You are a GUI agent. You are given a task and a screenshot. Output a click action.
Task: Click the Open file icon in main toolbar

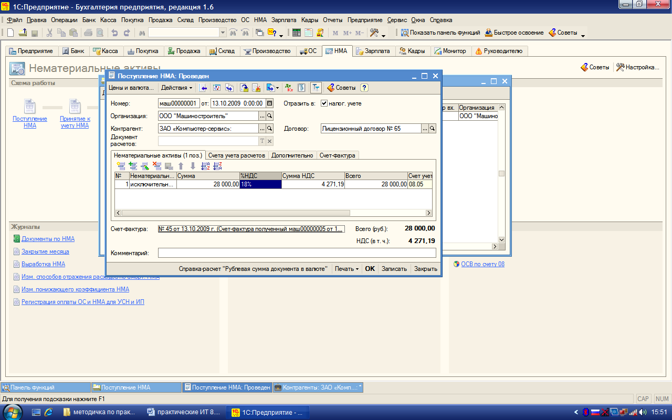23,33
